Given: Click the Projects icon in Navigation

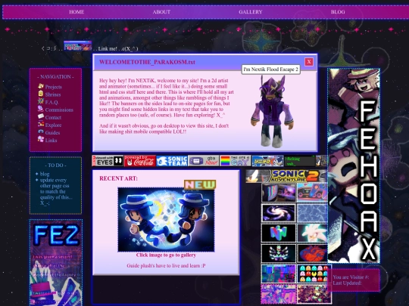Looking at the screenshot, I should pyautogui.click(x=41, y=86).
